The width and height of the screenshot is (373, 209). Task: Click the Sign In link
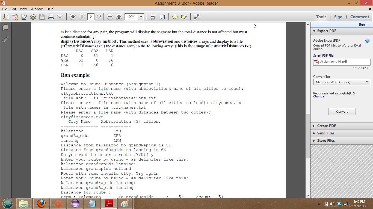pyautogui.click(x=363, y=24)
